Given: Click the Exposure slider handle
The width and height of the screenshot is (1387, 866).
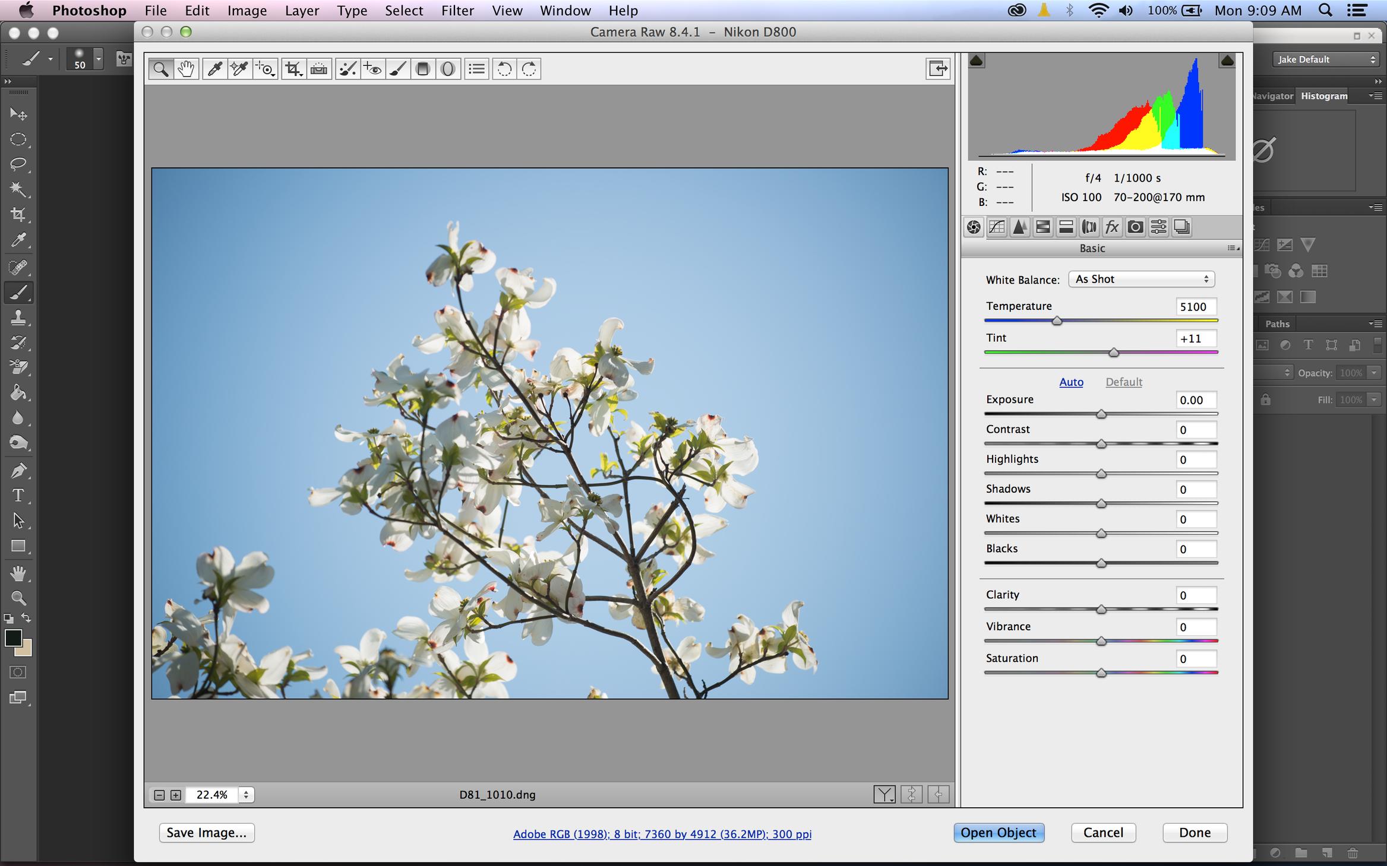Looking at the screenshot, I should click(1101, 414).
